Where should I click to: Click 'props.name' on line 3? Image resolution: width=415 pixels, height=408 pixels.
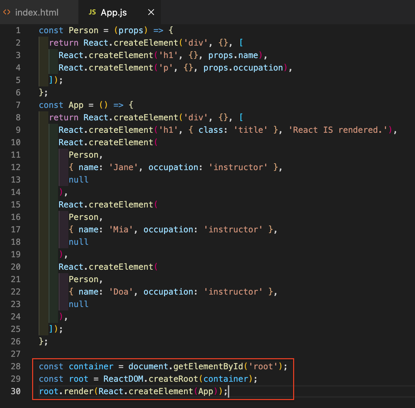coord(233,55)
